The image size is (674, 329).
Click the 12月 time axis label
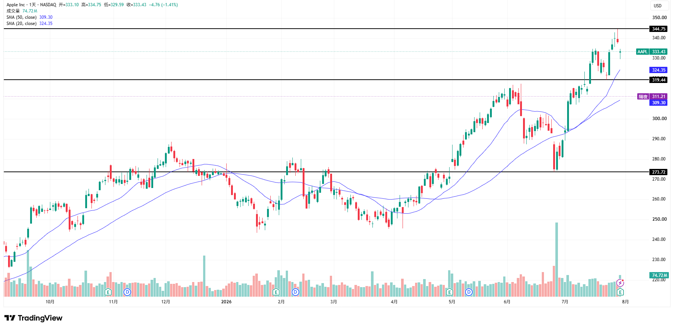(x=166, y=302)
